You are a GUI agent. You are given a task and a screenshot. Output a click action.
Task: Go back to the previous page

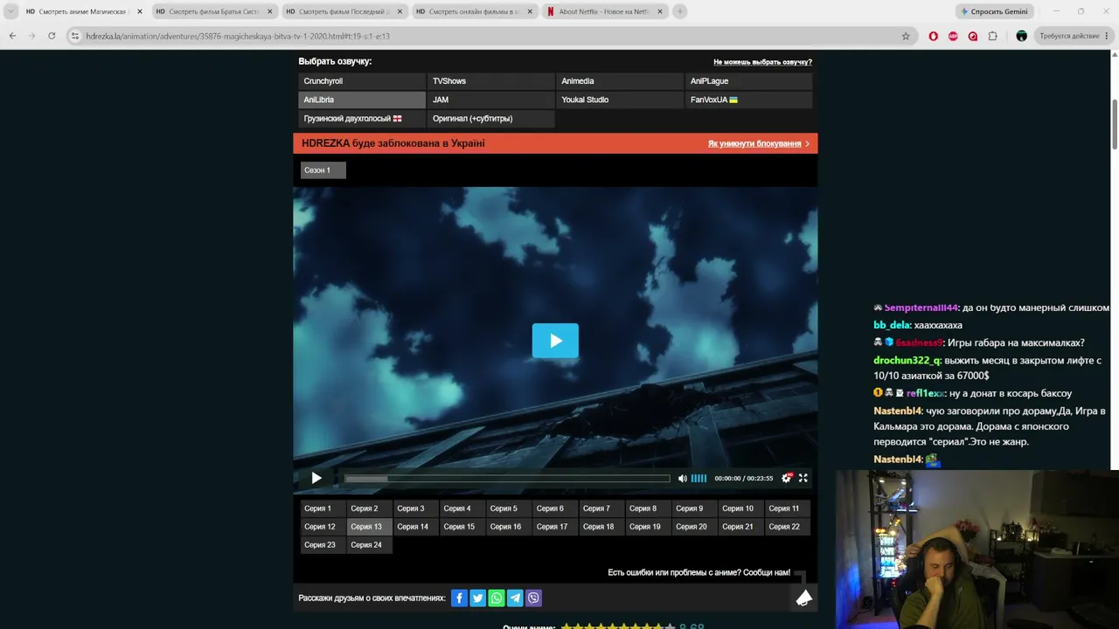[12, 36]
